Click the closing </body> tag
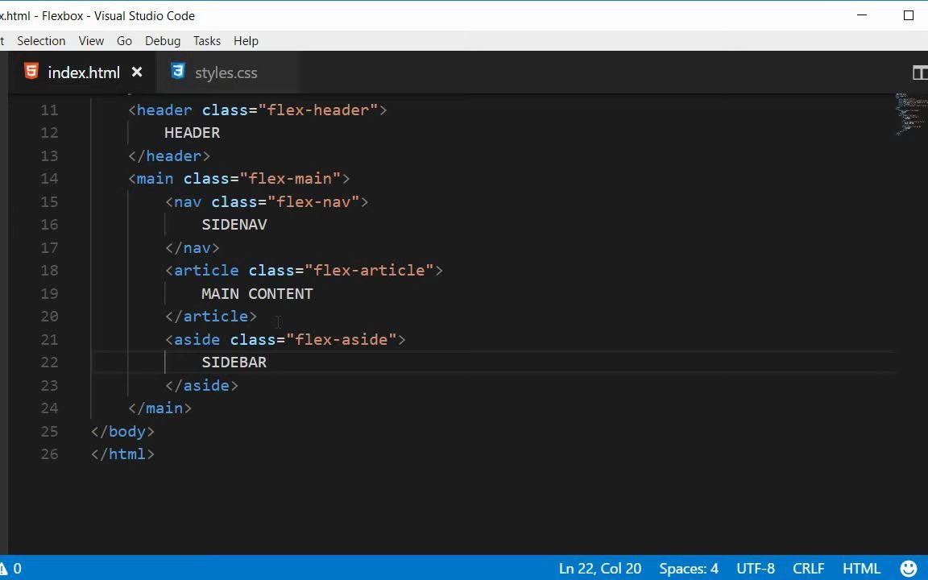The width and height of the screenshot is (928, 580). 122,432
